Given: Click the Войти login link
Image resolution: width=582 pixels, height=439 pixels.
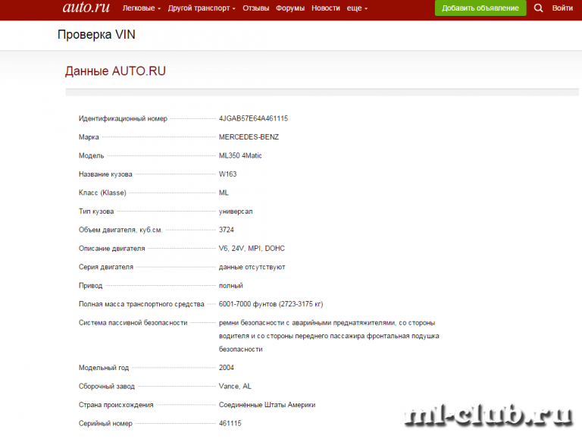Looking at the screenshot, I should (563, 8).
